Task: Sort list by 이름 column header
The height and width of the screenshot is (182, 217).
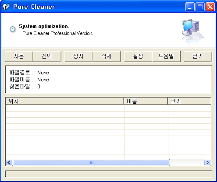Action: click(146, 101)
